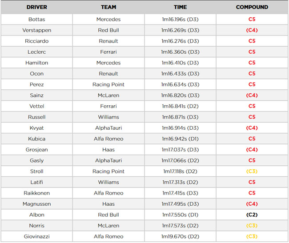Select Norris's McLaren team cell
This screenshot has height=243, width=289.
(108, 226)
